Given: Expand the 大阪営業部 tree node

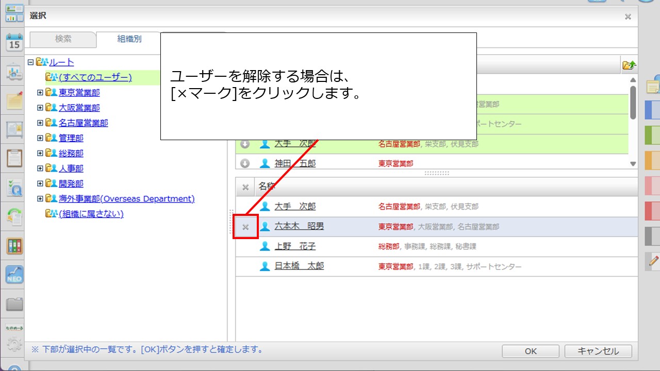Looking at the screenshot, I should coord(40,108).
